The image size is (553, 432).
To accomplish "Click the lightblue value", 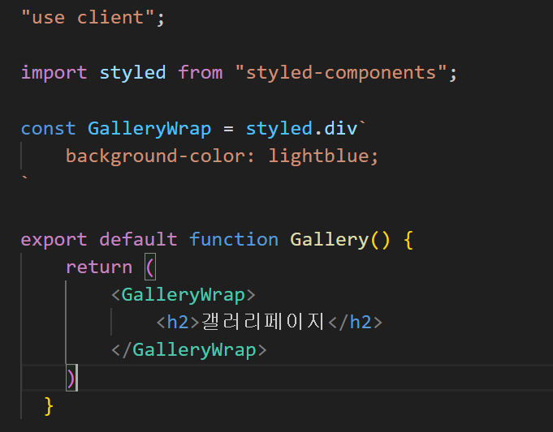I will (319, 156).
